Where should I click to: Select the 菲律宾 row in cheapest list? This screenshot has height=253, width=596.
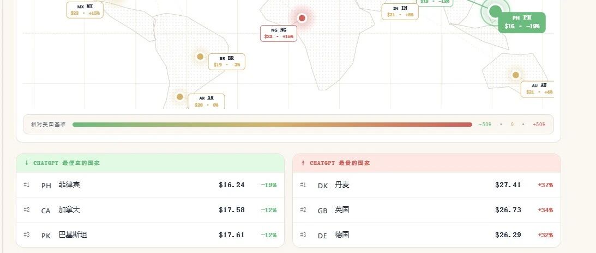[150, 185]
